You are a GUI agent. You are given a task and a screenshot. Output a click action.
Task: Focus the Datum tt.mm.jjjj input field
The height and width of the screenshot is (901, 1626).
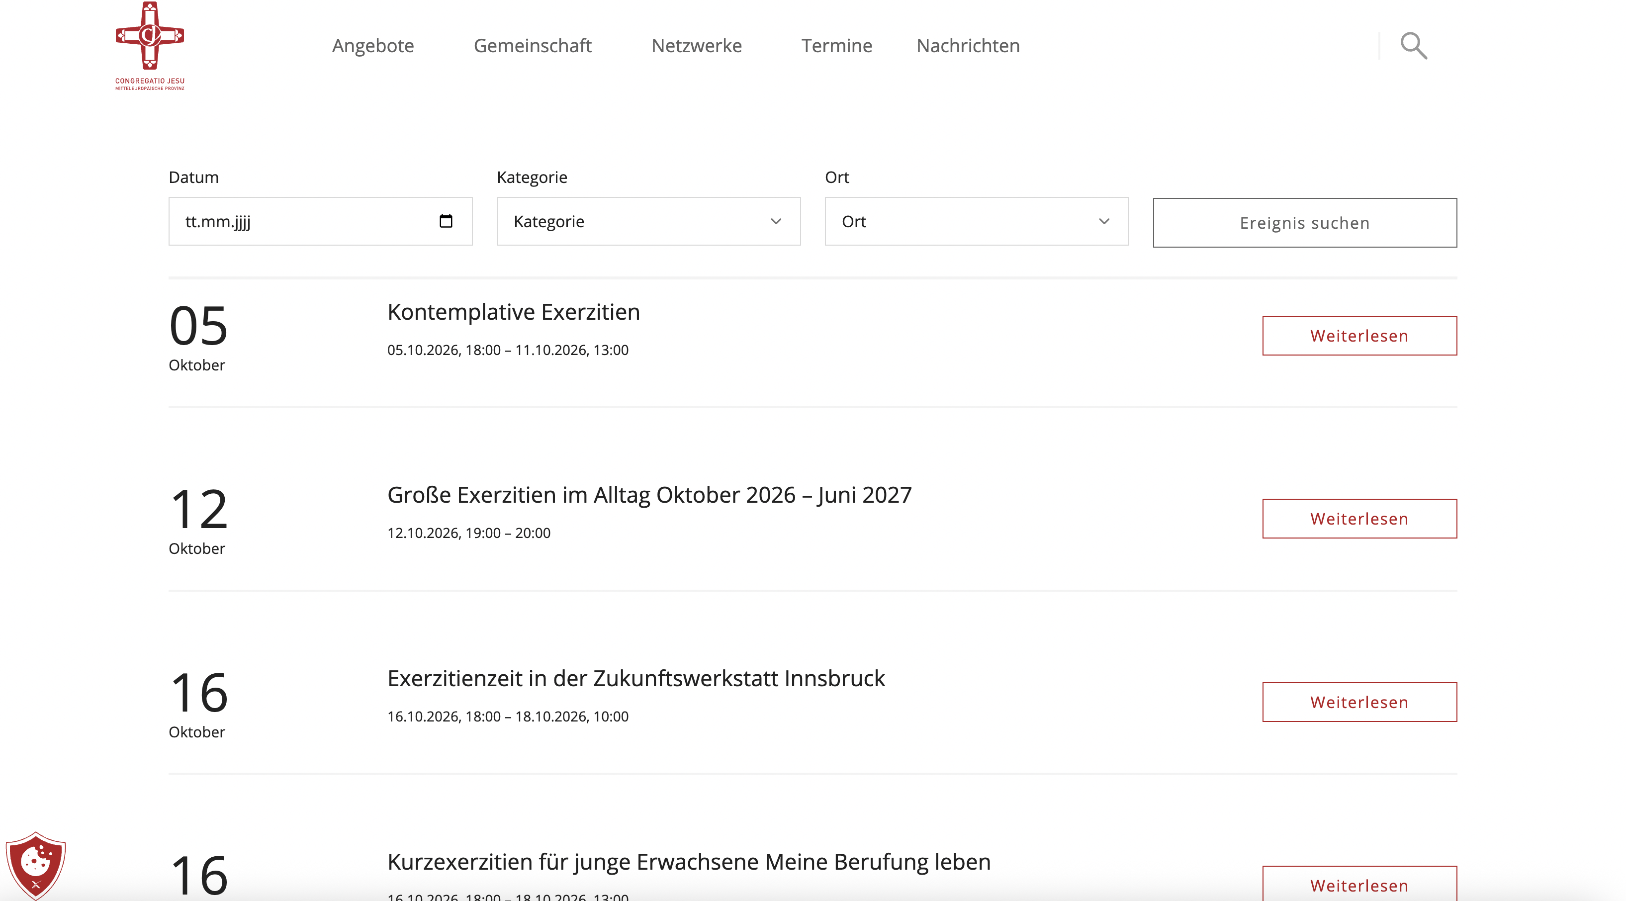click(x=320, y=221)
